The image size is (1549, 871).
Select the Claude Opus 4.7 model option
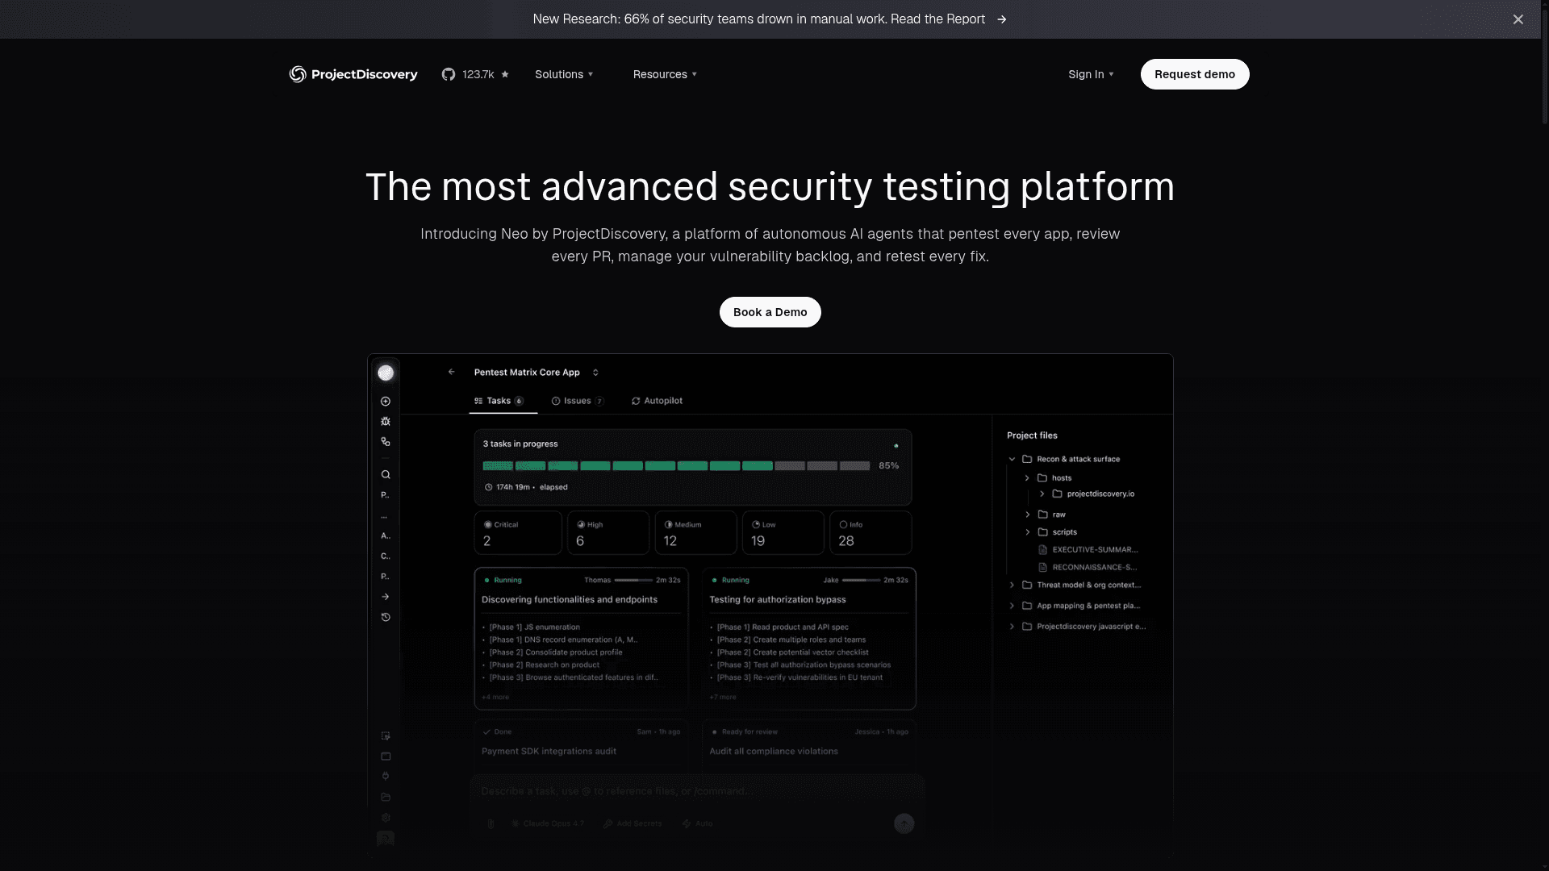(x=548, y=823)
